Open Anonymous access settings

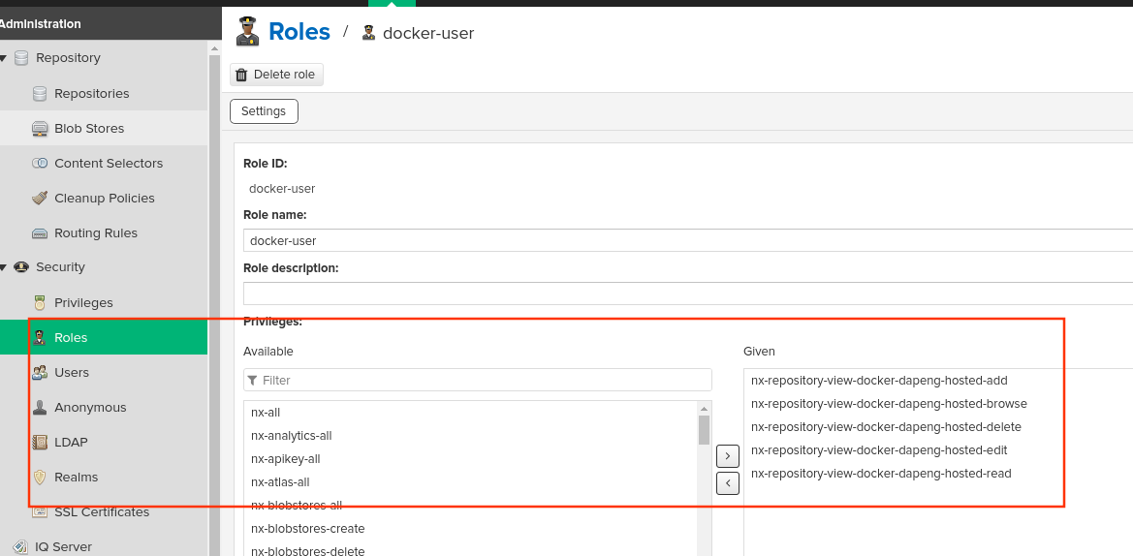(90, 408)
